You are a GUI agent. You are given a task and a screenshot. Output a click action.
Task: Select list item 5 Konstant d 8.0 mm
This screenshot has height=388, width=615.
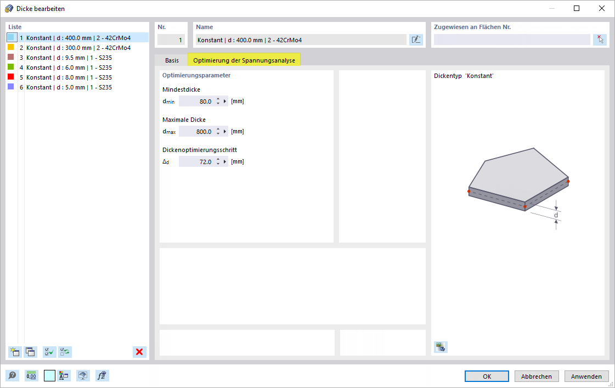(x=78, y=77)
